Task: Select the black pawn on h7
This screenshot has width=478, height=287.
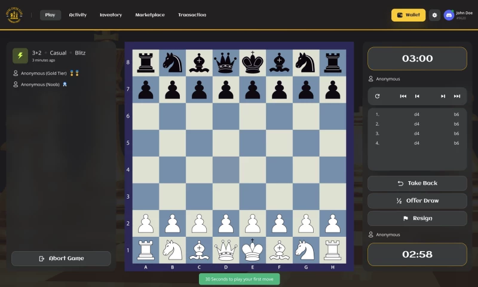Action: pos(333,89)
